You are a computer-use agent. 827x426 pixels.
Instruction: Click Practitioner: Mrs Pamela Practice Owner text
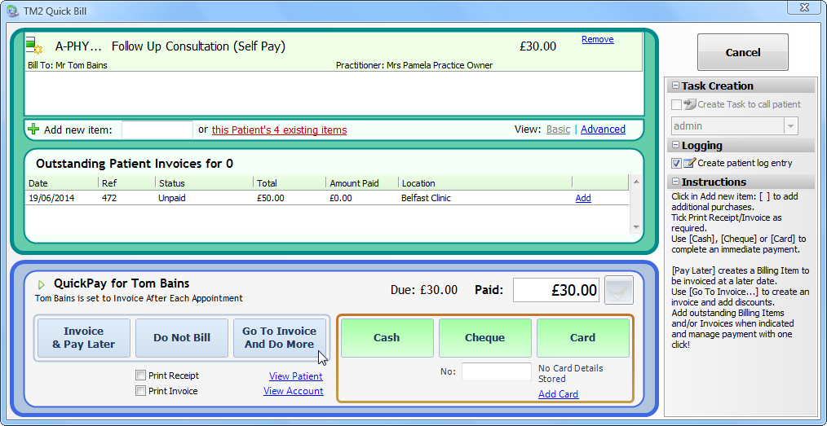[414, 66]
